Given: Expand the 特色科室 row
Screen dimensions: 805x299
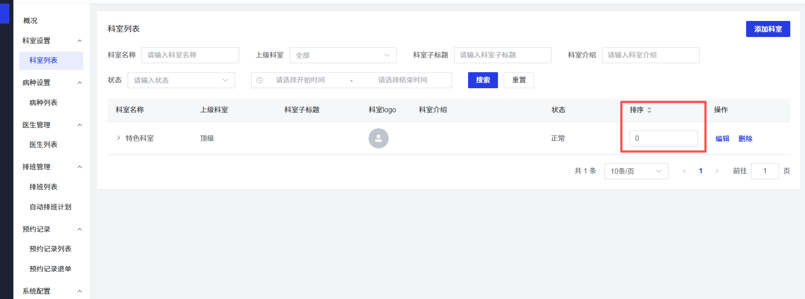Looking at the screenshot, I should (118, 138).
